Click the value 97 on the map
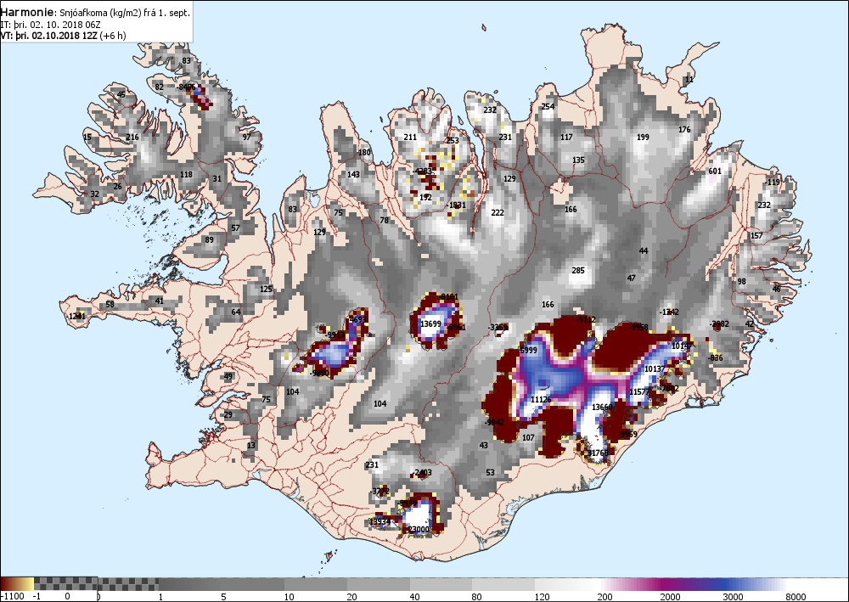Viewport: 849px width, 602px height. (x=247, y=137)
